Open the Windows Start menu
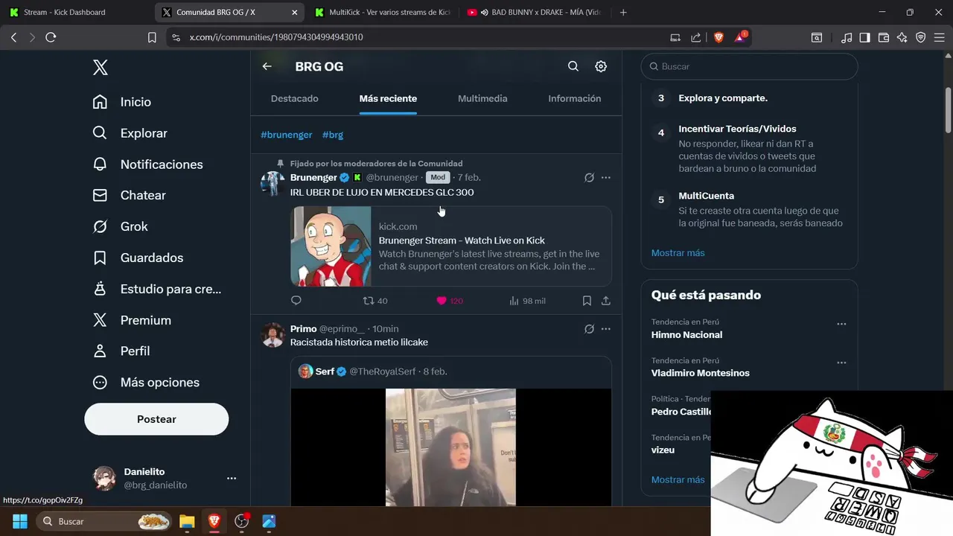The image size is (953, 536). pyautogui.click(x=20, y=521)
